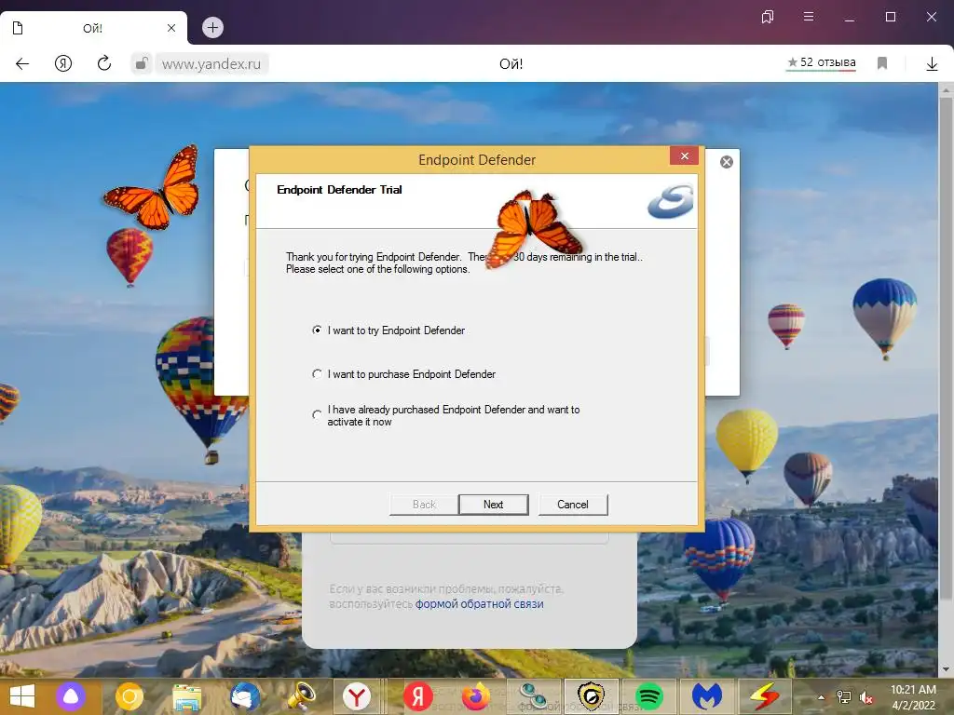The height and width of the screenshot is (715, 954).
Task: Click Next in the Endpoint Defender dialog
Action: pyautogui.click(x=494, y=505)
